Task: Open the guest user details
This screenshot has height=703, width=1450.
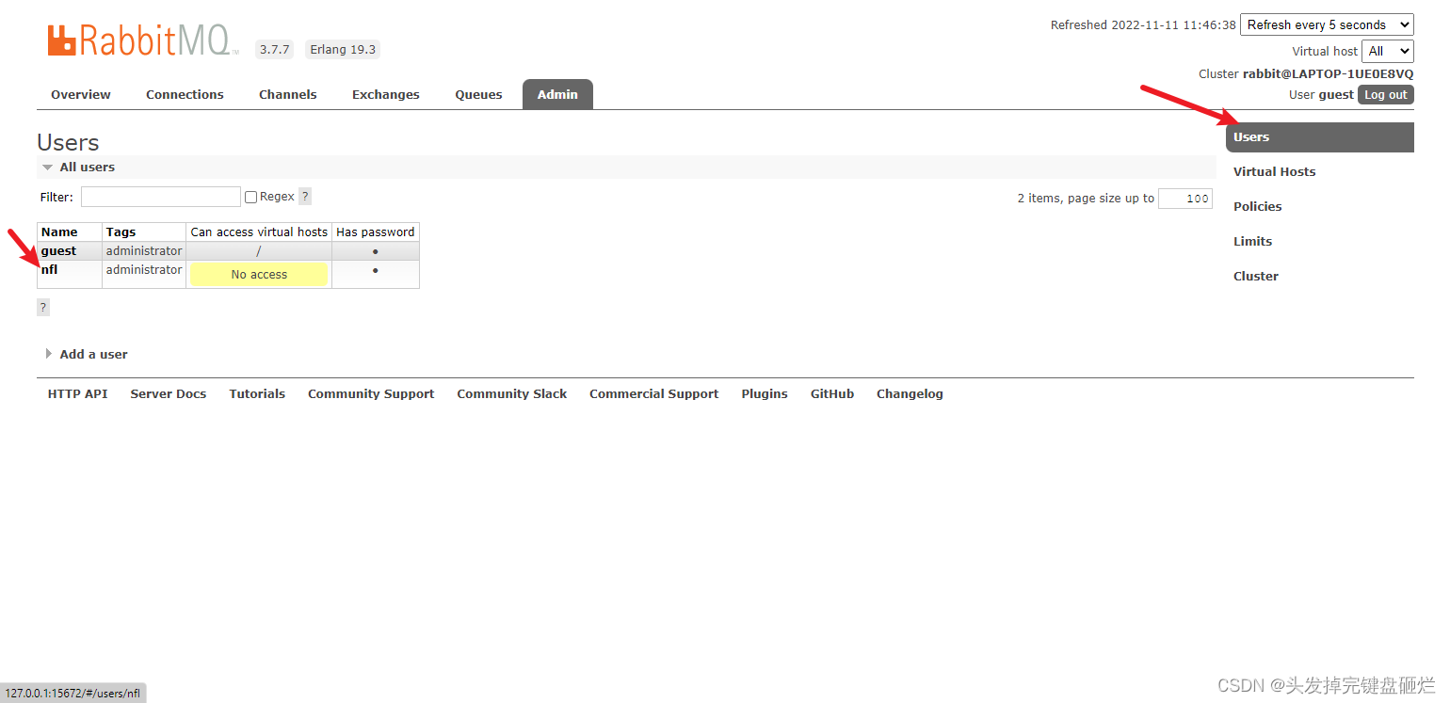Action: 58,251
